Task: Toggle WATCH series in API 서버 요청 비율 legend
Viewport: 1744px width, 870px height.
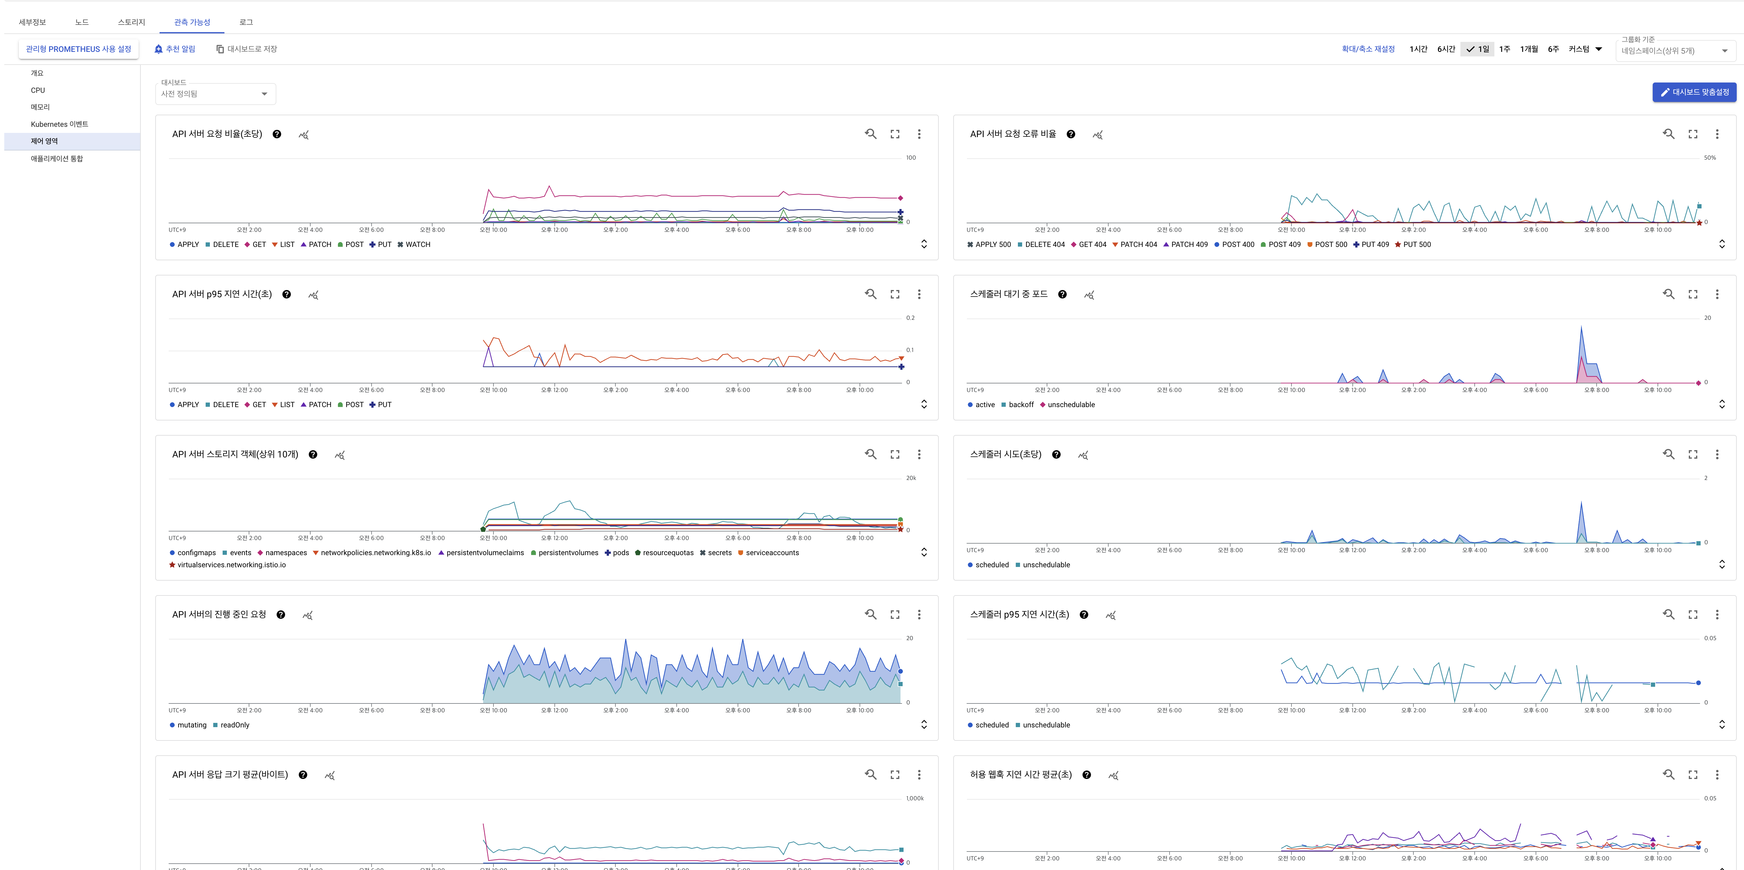Action: coord(414,244)
